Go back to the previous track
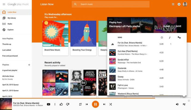This screenshot has height=110, width=191. point(87,104)
